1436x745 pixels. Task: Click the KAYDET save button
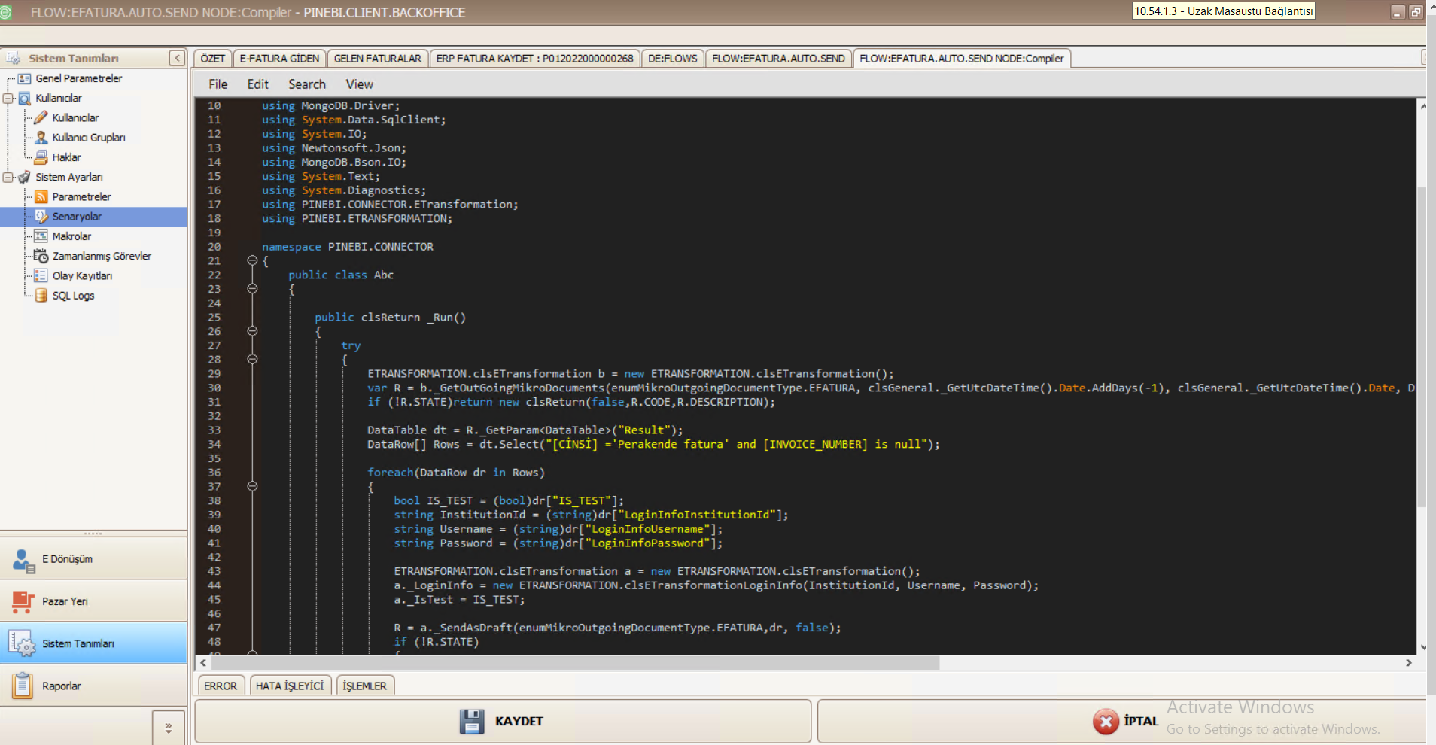(x=503, y=721)
